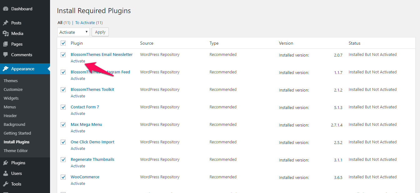Screen dimensions: 420x193
Task: Open WooCommerce plugin title
Action: coord(85,177)
